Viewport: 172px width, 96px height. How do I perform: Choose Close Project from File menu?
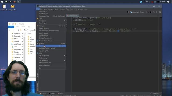(51, 23)
